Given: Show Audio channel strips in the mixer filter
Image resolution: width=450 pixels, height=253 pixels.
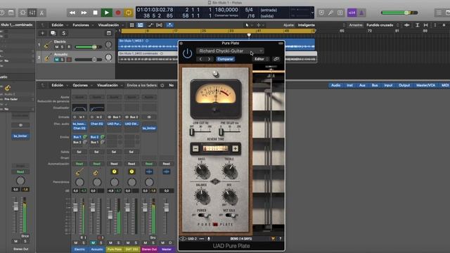Looking at the screenshot, I should (336, 85).
